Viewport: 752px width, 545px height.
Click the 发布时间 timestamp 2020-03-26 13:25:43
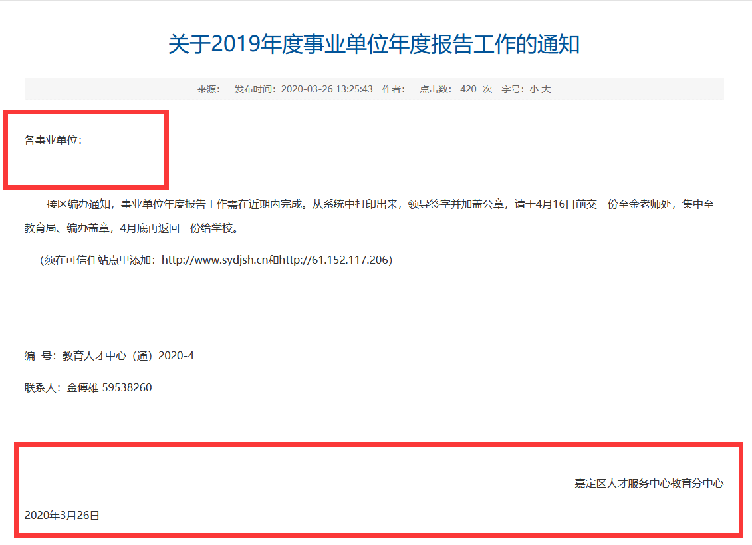click(x=326, y=89)
